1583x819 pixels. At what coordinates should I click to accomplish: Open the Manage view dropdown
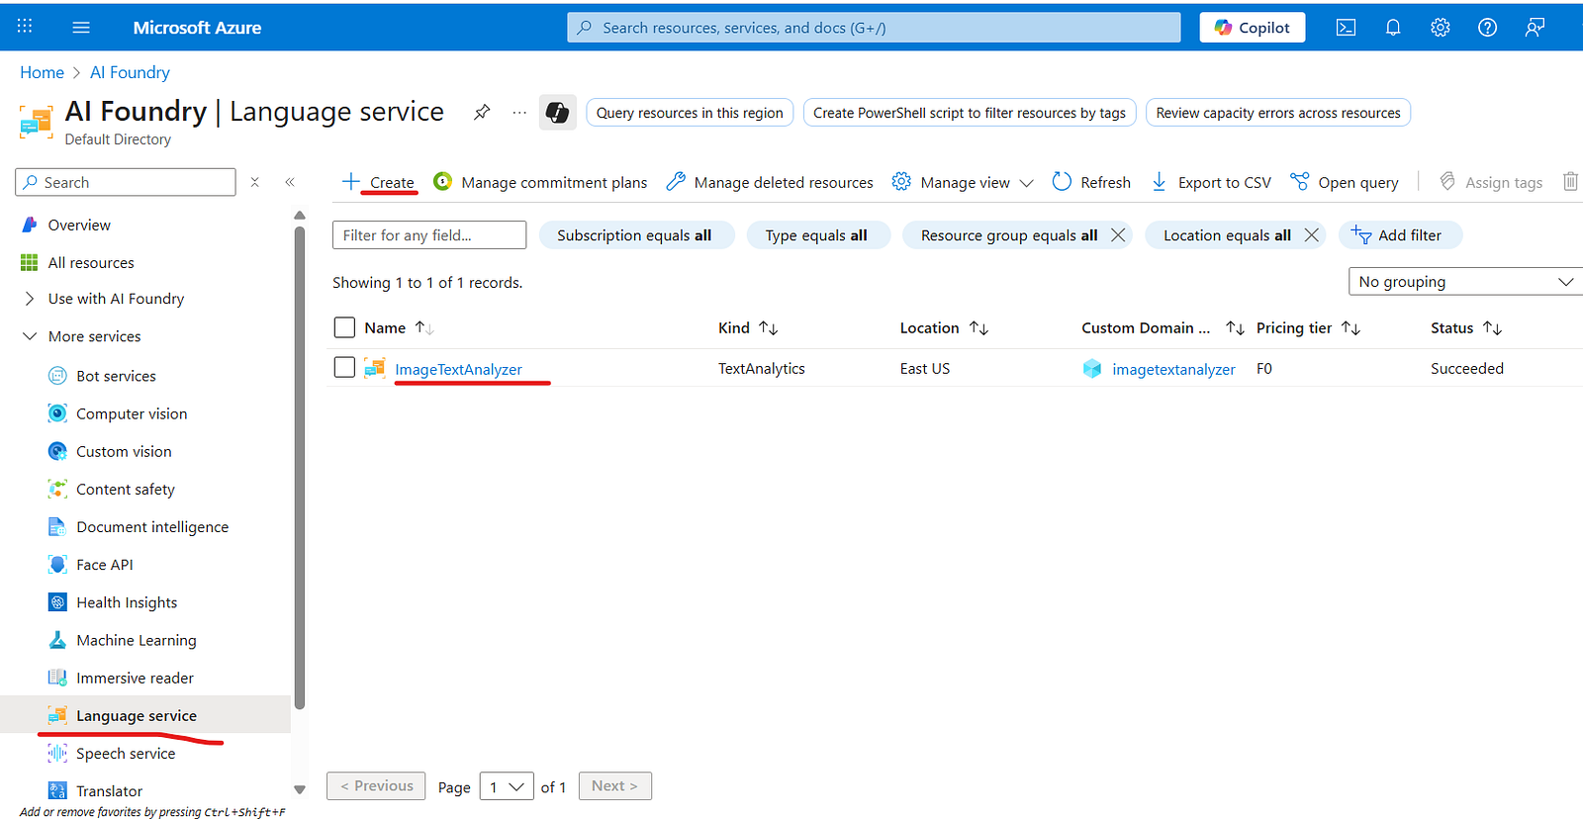tap(963, 182)
